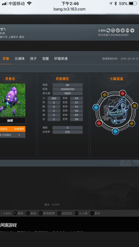Click the 微信 share link at bottom
139x247 pixels.
click(x=18, y=213)
